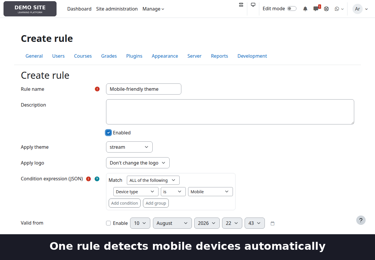
Task: Click the Ar user avatar
Action: coord(357,9)
